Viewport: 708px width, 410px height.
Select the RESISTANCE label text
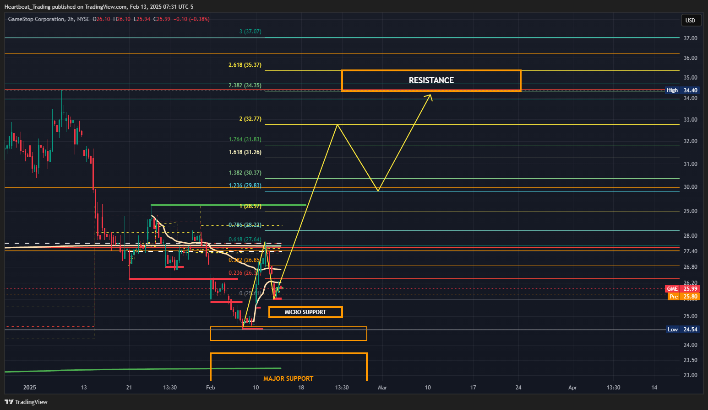[431, 80]
